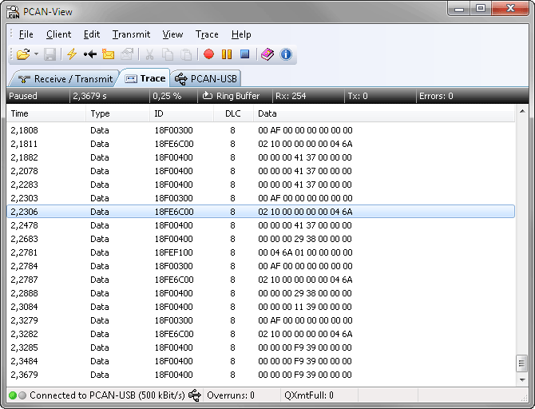Open the Client menu

(58, 34)
